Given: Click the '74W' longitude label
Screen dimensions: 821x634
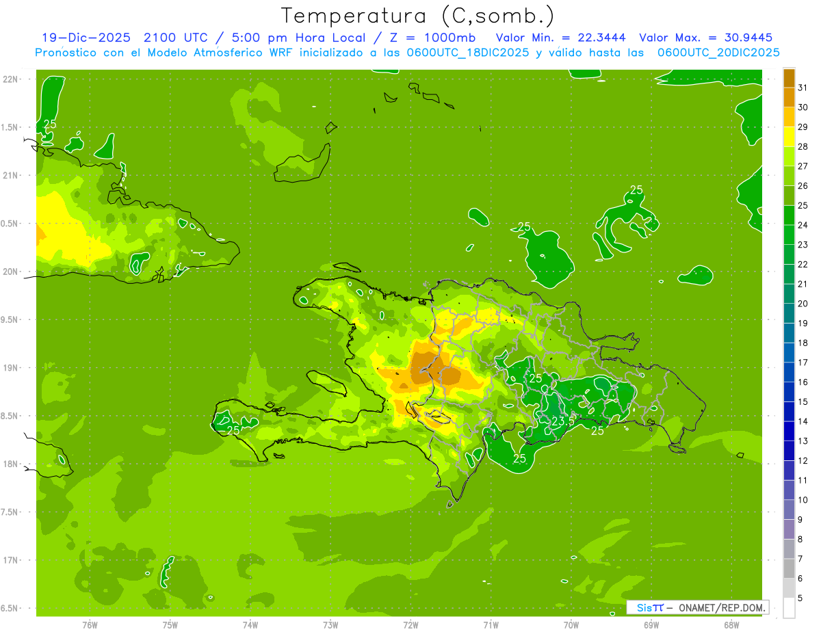Looking at the screenshot, I should (x=250, y=624).
